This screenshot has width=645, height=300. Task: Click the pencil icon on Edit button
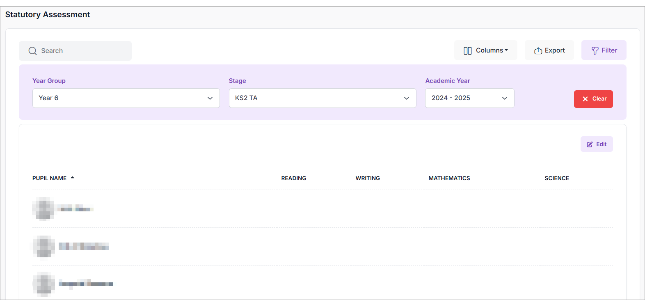coord(590,144)
